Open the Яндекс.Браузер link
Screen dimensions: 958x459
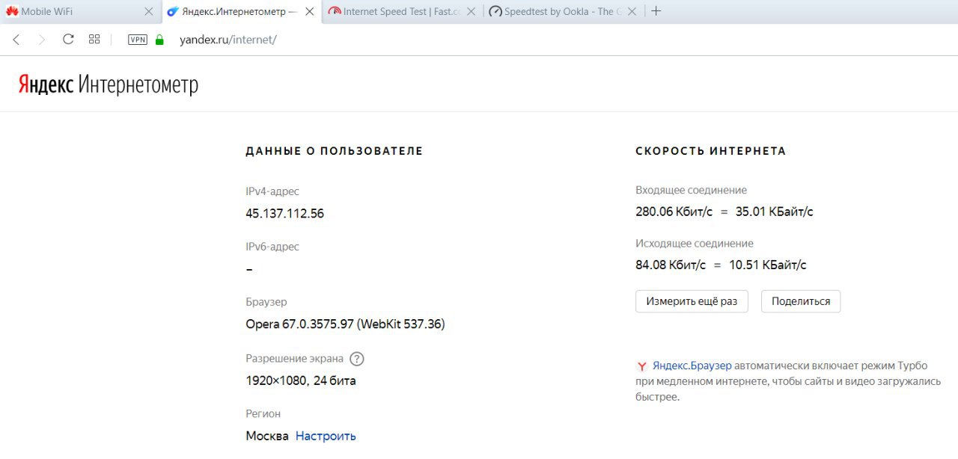pos(692,366)
